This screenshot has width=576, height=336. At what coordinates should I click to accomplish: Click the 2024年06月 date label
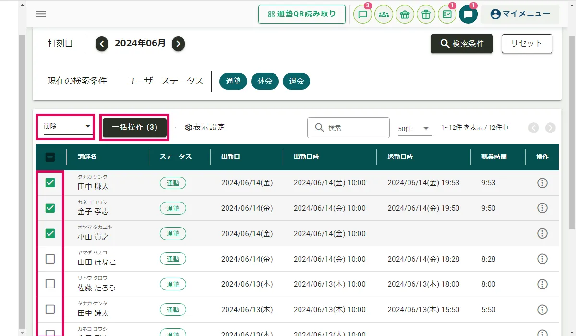pos(140,43)
